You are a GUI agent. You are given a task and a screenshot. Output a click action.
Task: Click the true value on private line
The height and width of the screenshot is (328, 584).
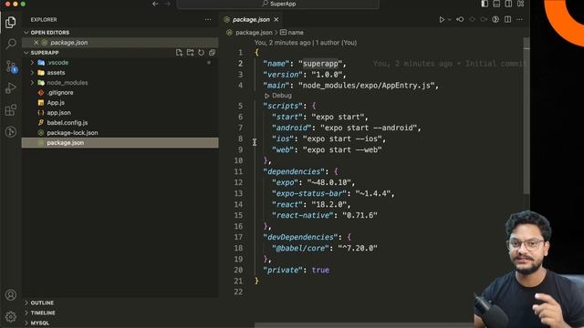coord(320,270)
